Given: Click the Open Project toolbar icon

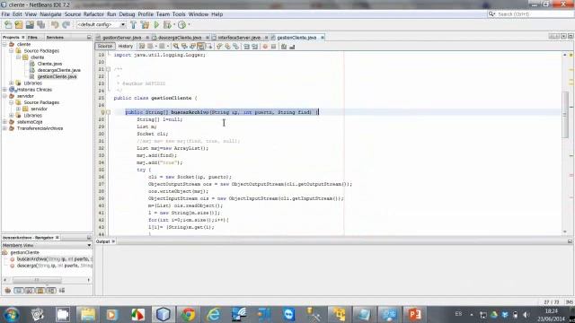Looking at the screenshot, I should click(30, 25).
